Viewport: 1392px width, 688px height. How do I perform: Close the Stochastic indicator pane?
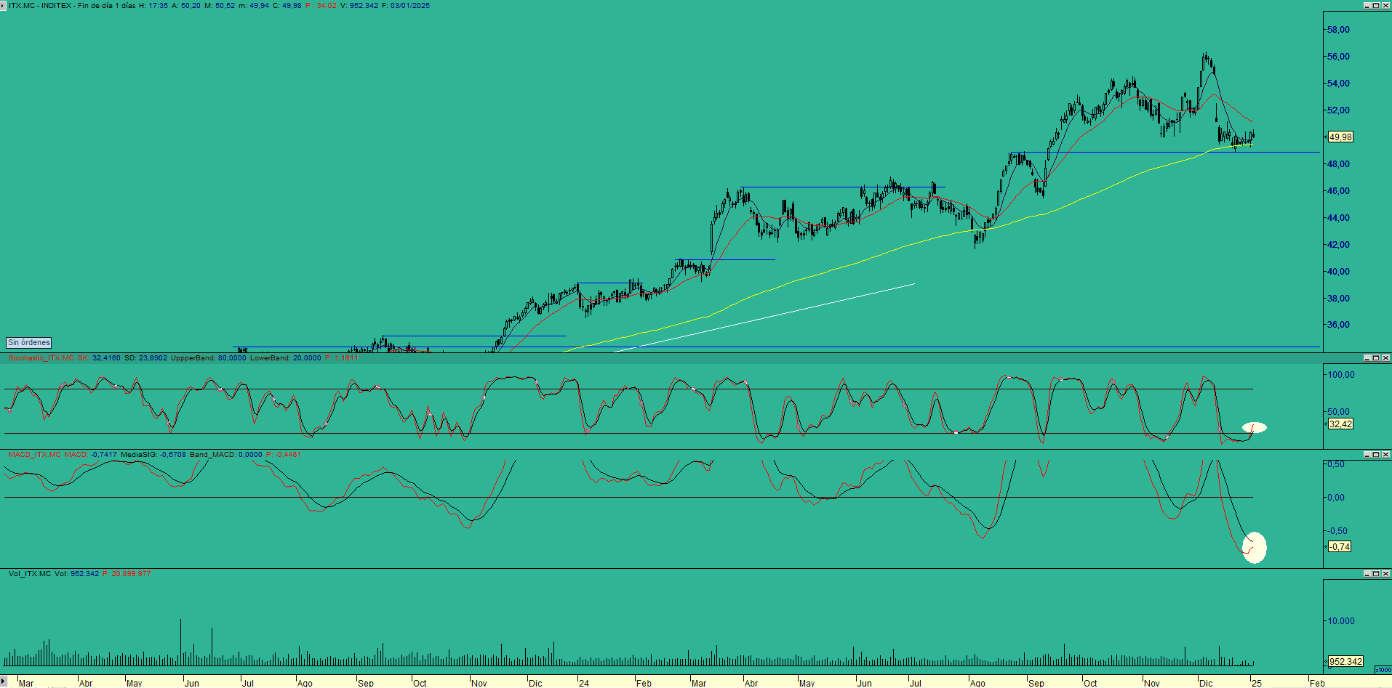[x=1385, y=357]
